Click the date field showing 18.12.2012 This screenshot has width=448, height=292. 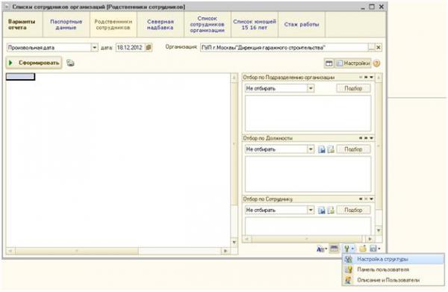(130, 48)
